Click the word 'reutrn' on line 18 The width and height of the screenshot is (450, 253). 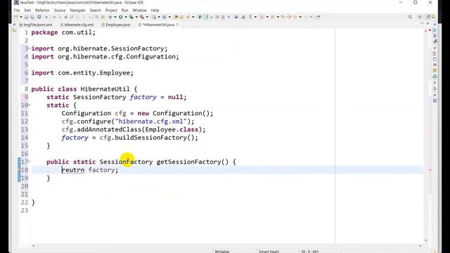click(73, 170)
